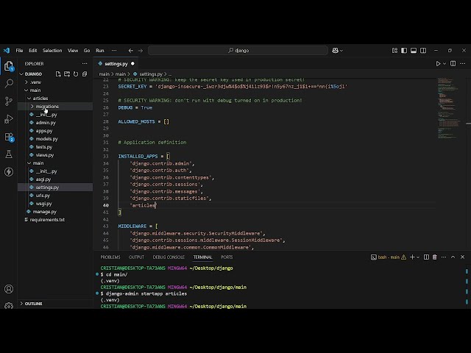The width and height of the screenshot is (471, 353).
Task: Open the Search view in activity bar
Action: (9, 83)
